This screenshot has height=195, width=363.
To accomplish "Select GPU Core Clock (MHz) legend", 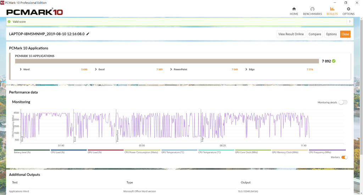I will (x=253, y=151).
